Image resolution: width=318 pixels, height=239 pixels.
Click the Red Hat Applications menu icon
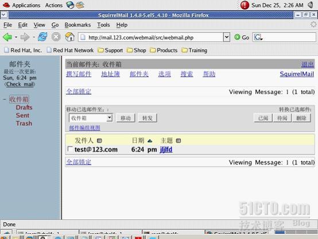pyautogui.click(x=6, y=5)
